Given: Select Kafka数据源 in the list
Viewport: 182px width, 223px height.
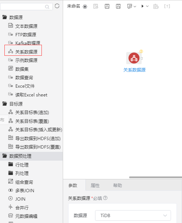Looking at the screenshot, I should click(x=28, y=43).
